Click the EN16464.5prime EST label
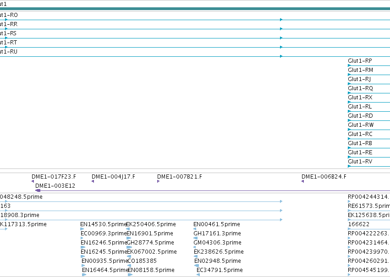The height and width of the screenshot is (277, 390). [105, 270]
